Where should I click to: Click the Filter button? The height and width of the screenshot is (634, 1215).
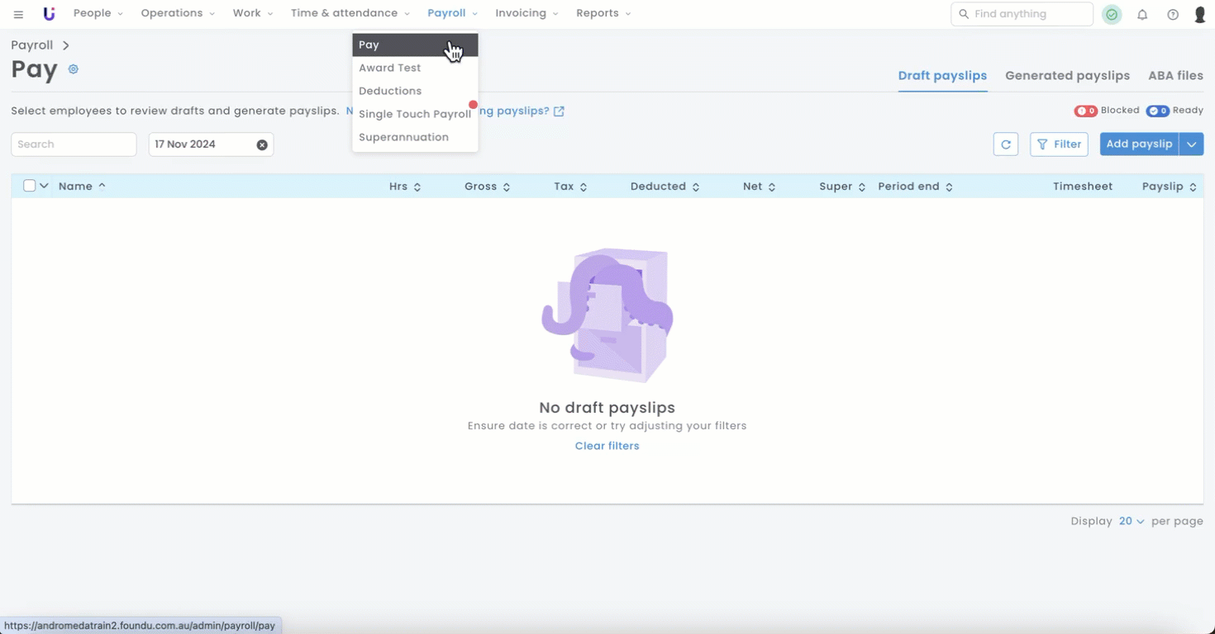click(1059, 144)
